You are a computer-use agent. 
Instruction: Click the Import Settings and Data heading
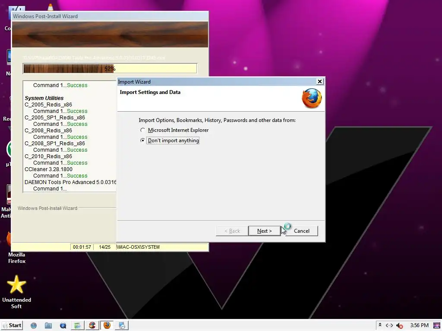coord(150,92)
